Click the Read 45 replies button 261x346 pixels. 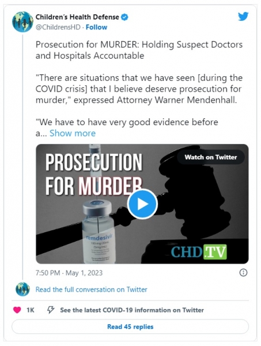[x=130, y=326]
